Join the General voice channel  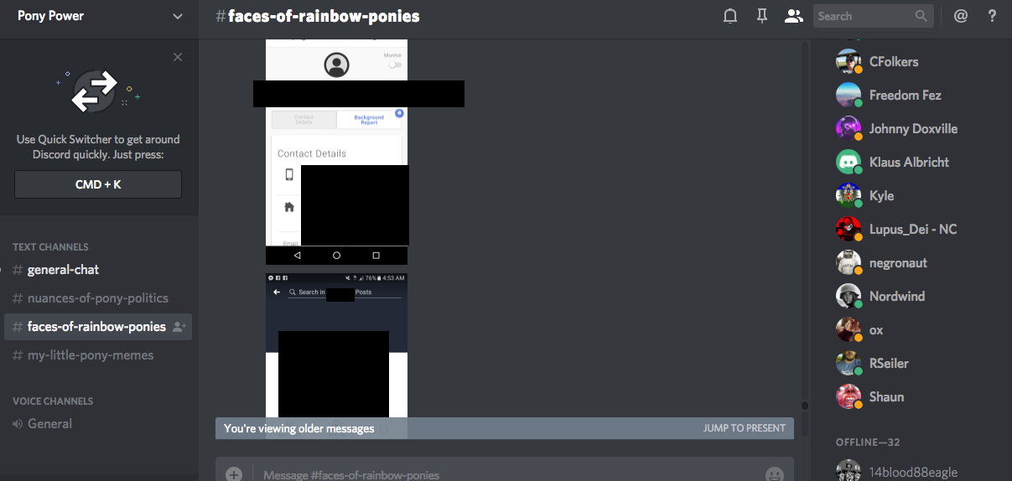pyautogui.click(x=49, y=424)
